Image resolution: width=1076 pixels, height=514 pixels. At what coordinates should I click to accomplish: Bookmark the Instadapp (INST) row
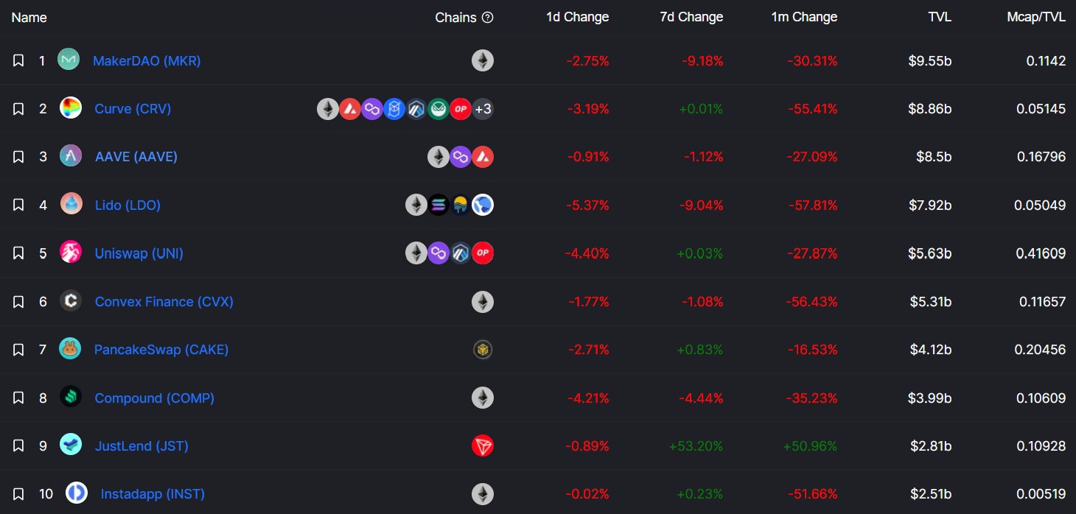(x=18, y=494)
